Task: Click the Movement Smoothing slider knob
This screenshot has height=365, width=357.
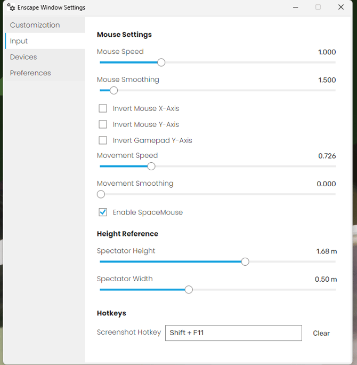Action: tap(101, 194)
